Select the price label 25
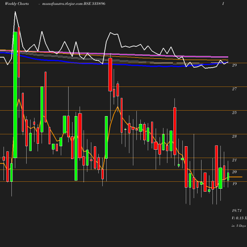Screen dimensions: 247x247 [234, 113]
